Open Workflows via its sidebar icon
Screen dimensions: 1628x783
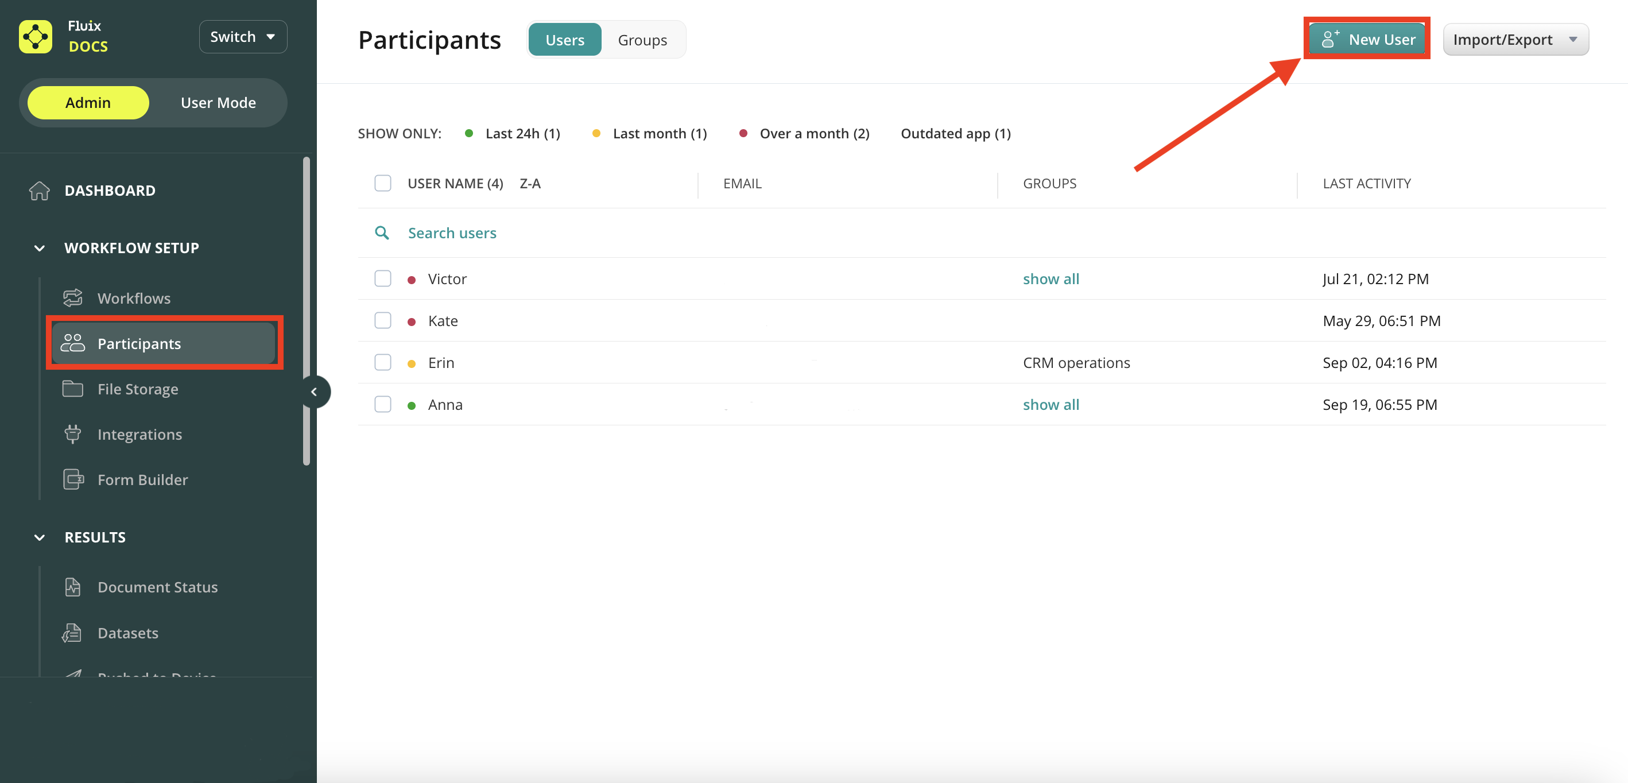[x=73, y=298]
